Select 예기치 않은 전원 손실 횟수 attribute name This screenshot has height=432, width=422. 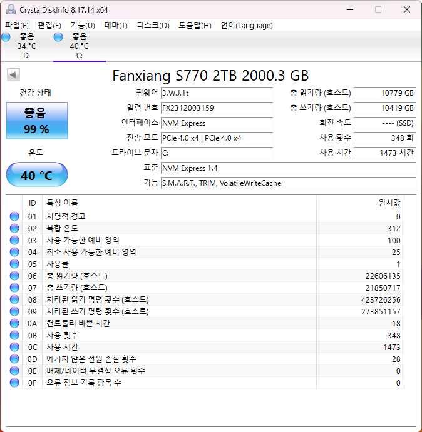click(x=91, y=359)
